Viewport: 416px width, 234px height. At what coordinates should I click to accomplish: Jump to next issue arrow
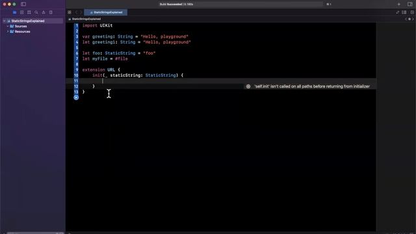tap(413, 19)
